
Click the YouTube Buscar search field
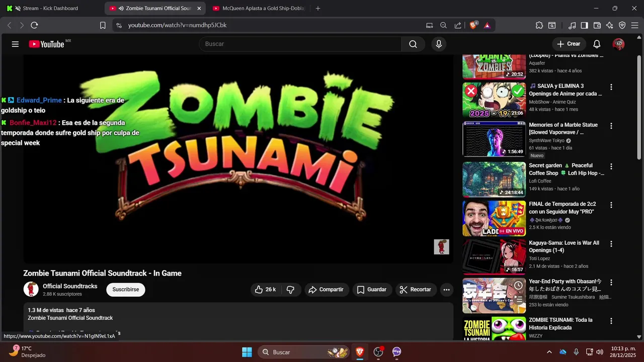point(300,44)
